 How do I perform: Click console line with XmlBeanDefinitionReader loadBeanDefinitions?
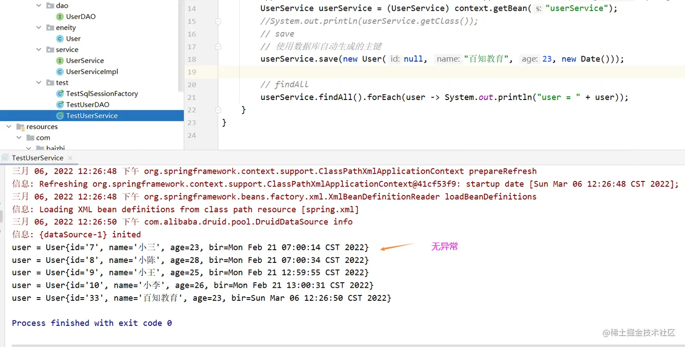click(274, 197)
